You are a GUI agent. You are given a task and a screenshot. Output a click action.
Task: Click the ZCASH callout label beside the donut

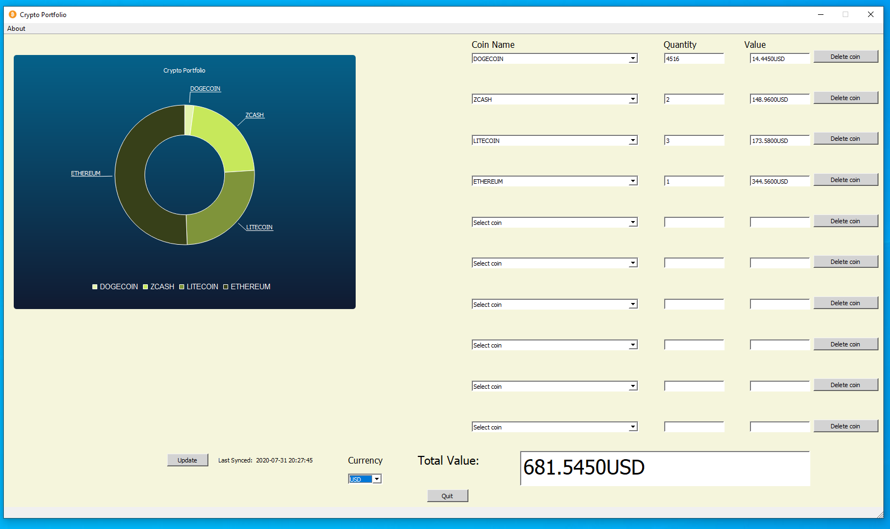(255, 115)
